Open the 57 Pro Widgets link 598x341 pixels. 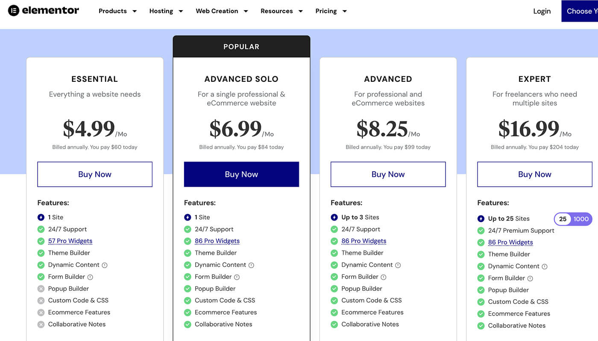70,241
